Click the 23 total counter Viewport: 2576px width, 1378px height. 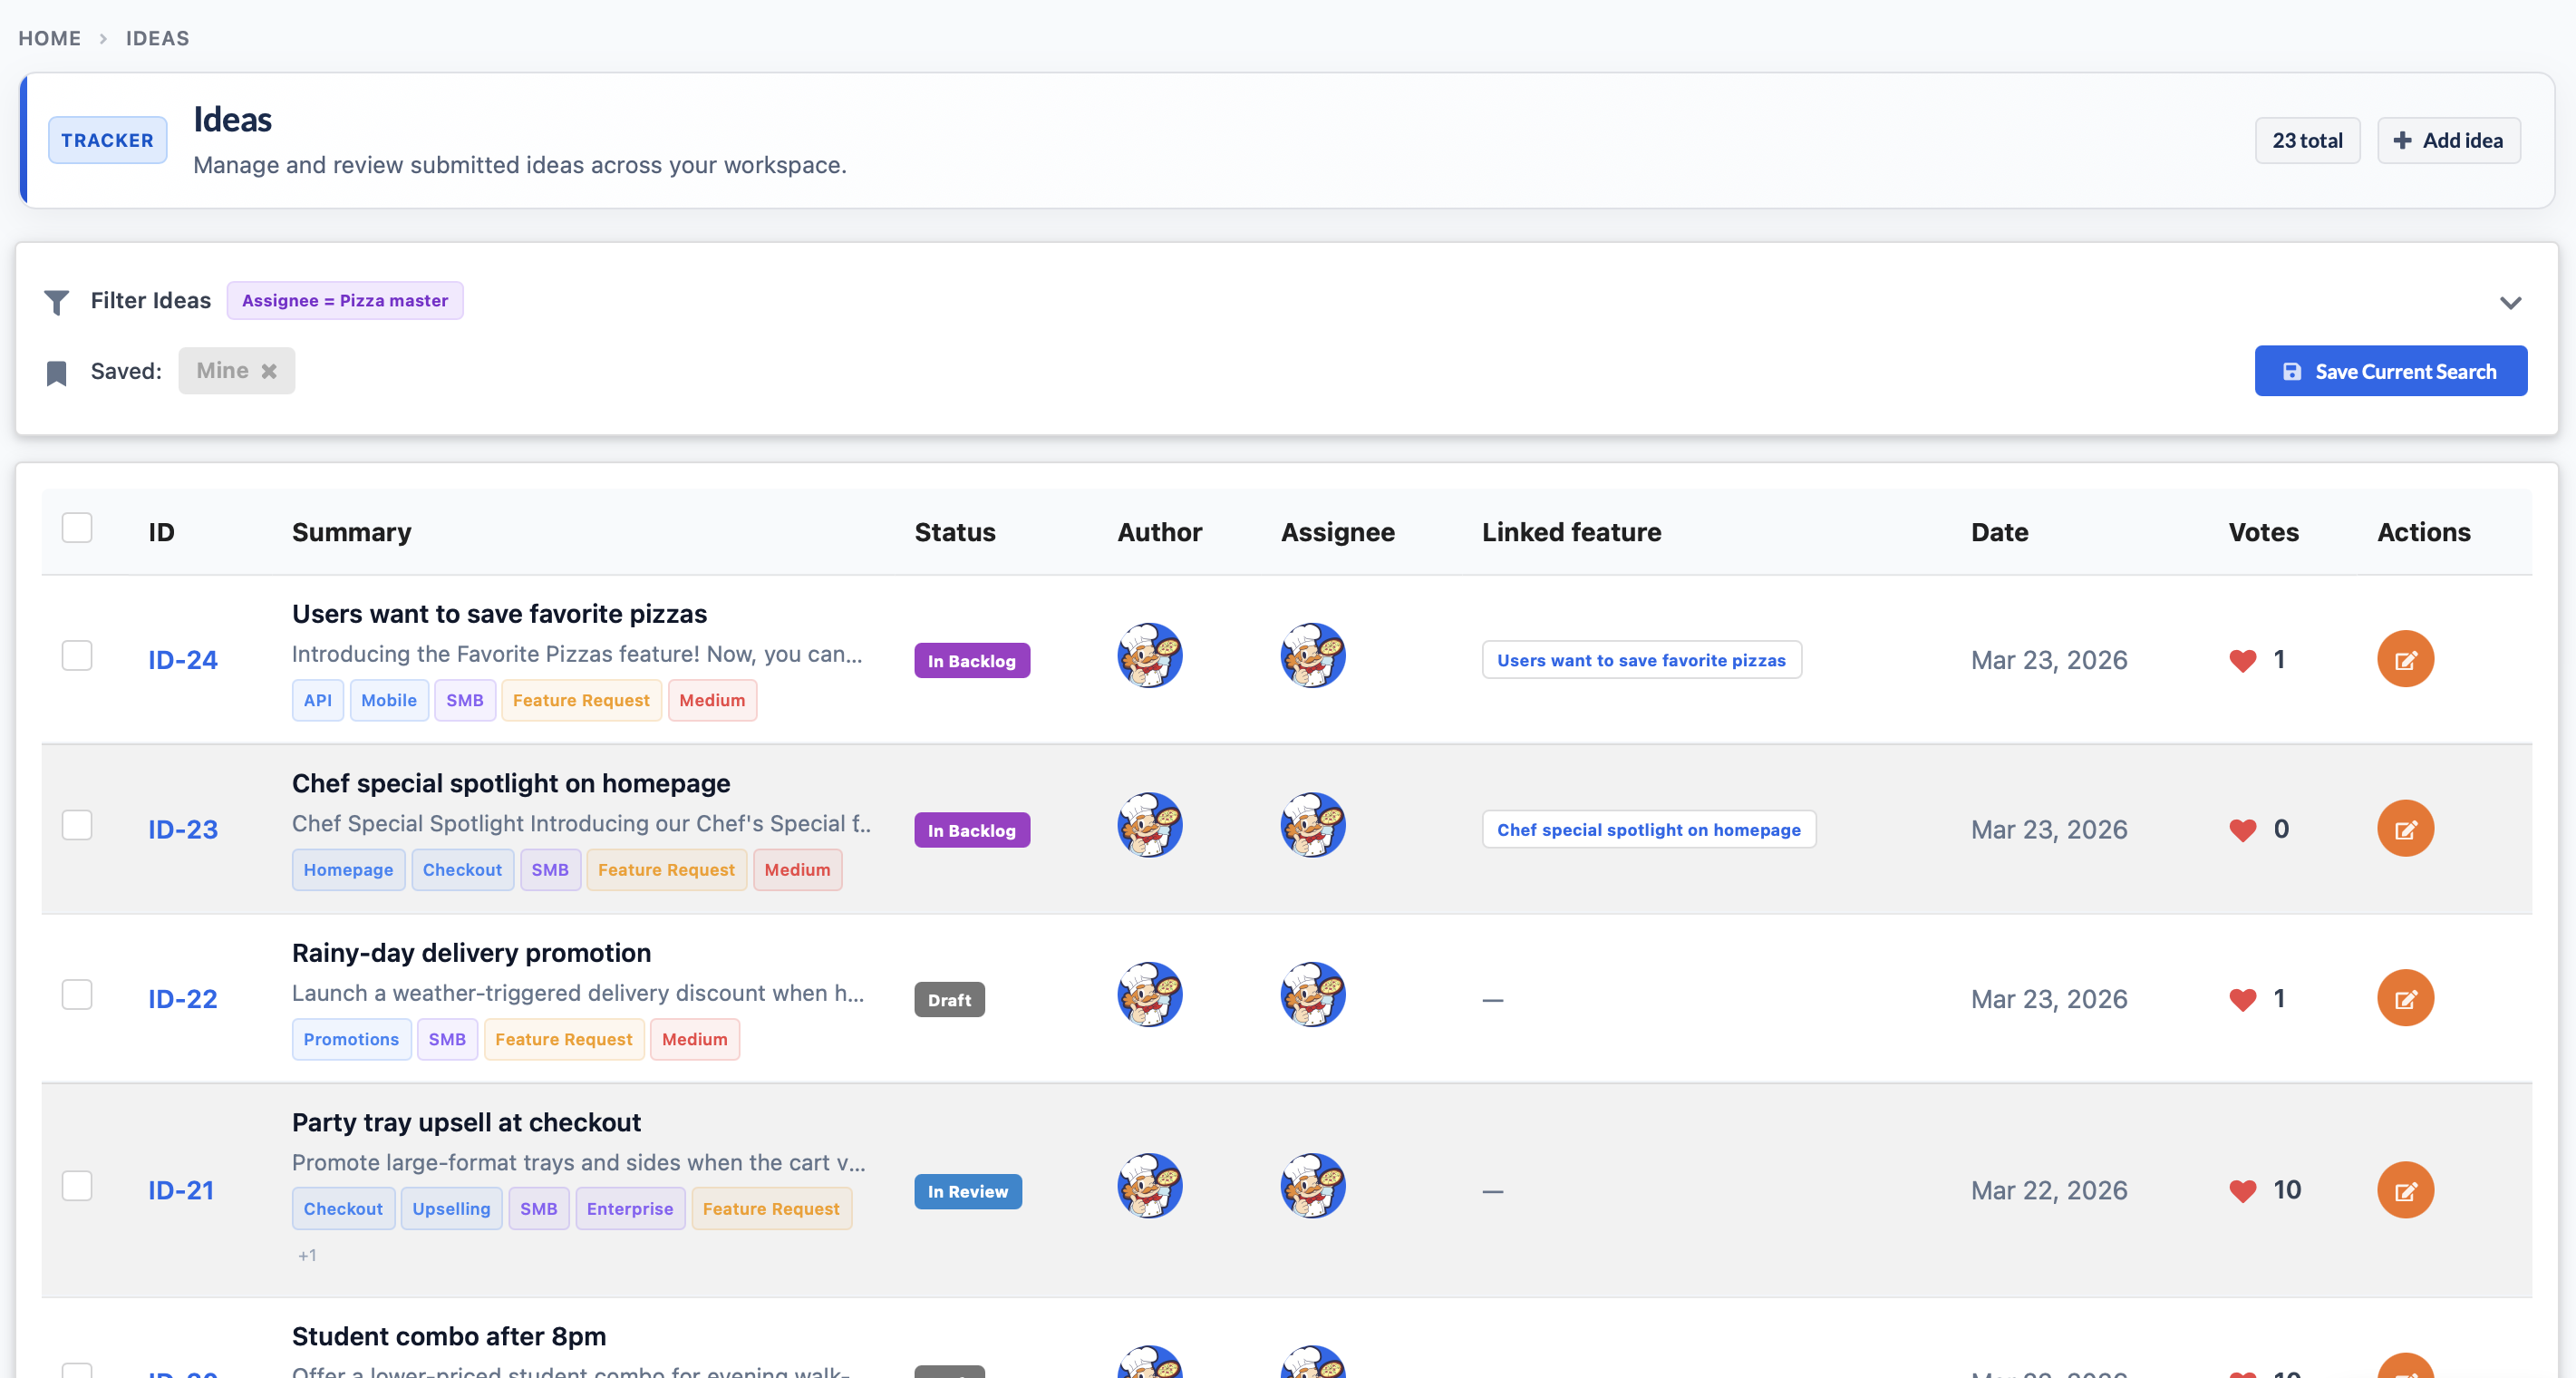point(2307,140)
